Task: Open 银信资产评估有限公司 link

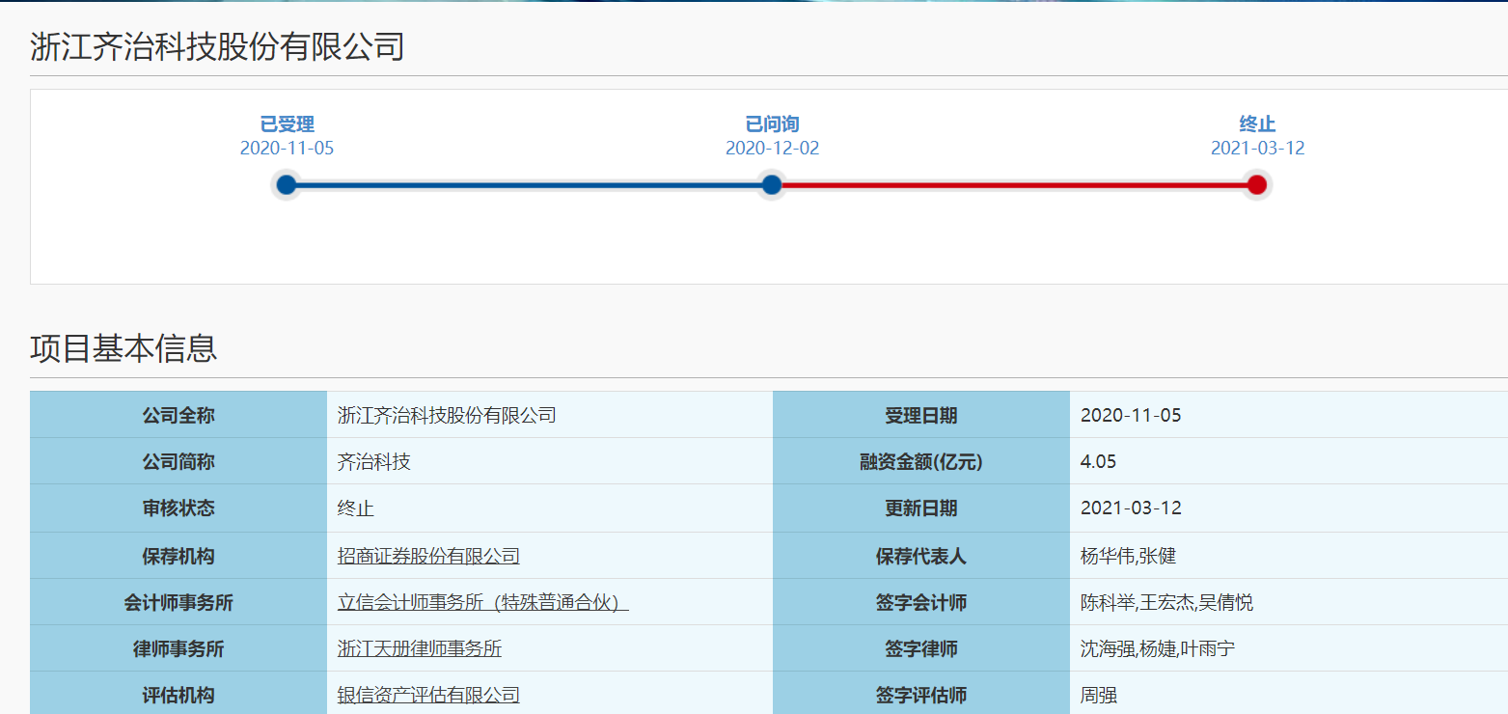Action: [x=428, y=695]
